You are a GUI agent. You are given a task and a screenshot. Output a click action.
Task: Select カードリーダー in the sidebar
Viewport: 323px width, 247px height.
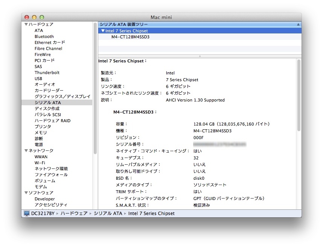pos(49,91)
